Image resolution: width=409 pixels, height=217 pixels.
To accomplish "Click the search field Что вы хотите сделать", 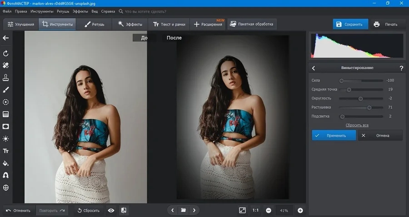I will 145,11.
